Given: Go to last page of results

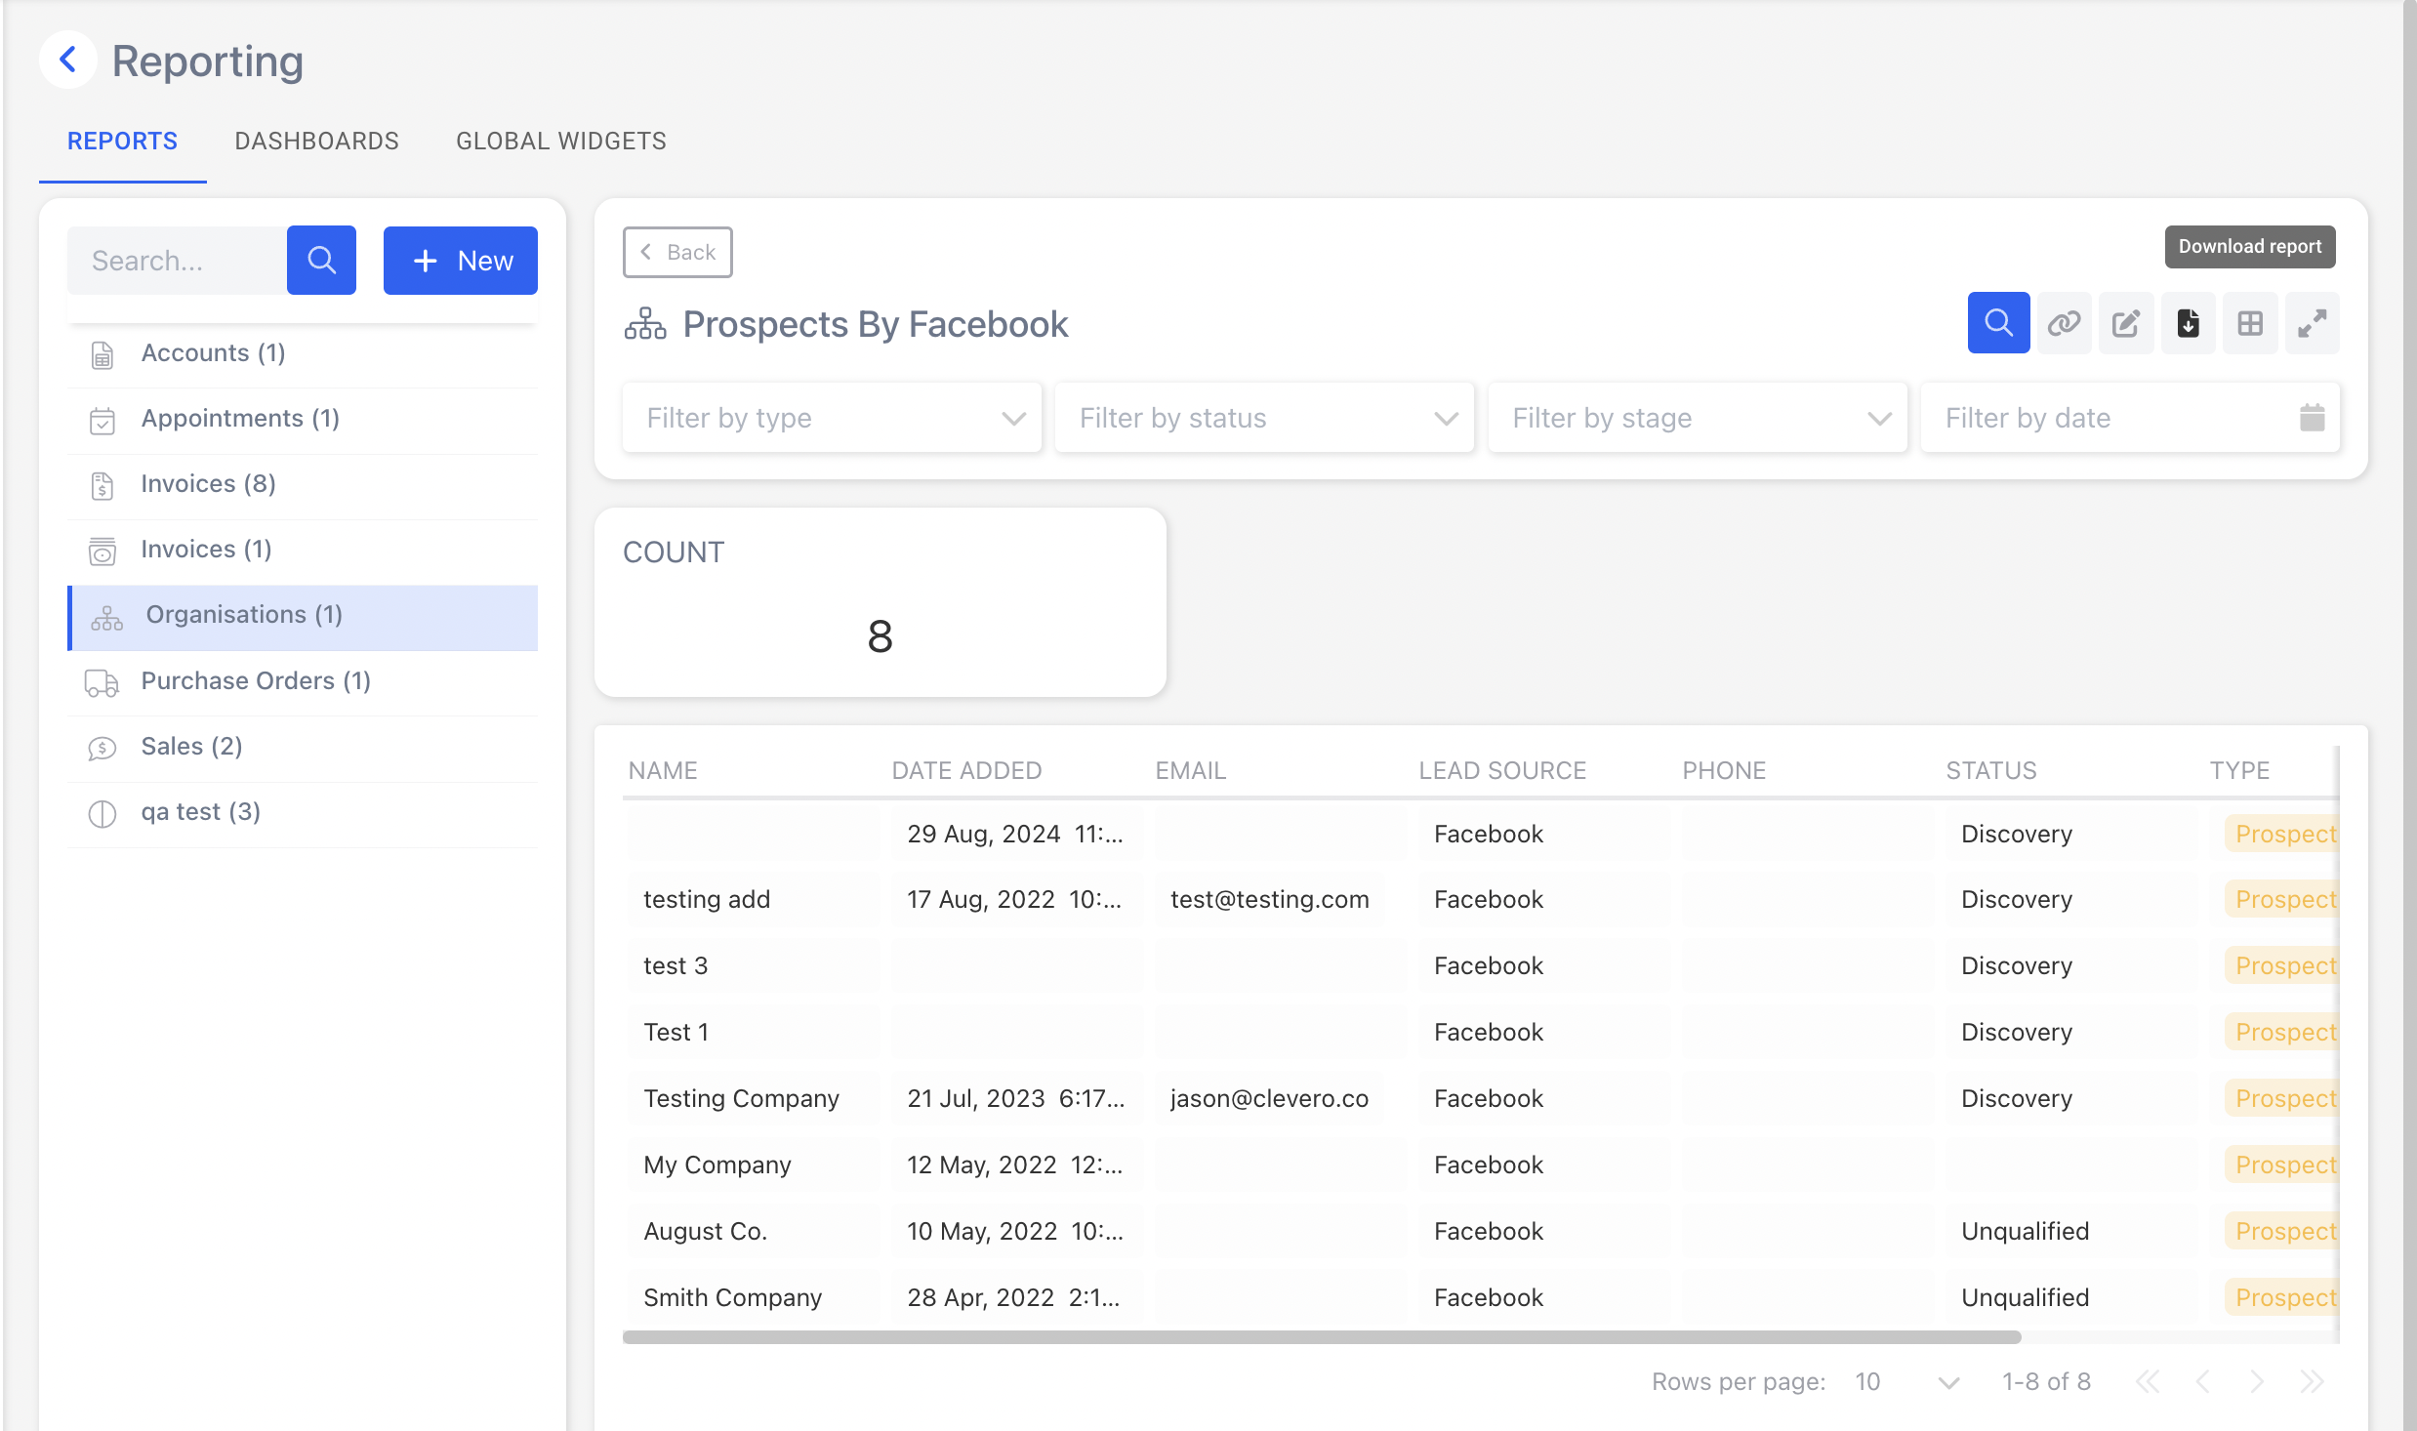Looking at the screenshot, I should (2312, 1381).
